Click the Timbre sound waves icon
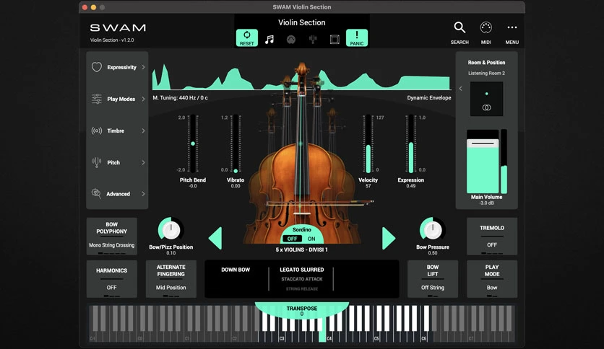604x349 pixels. (x=97, y=131)
